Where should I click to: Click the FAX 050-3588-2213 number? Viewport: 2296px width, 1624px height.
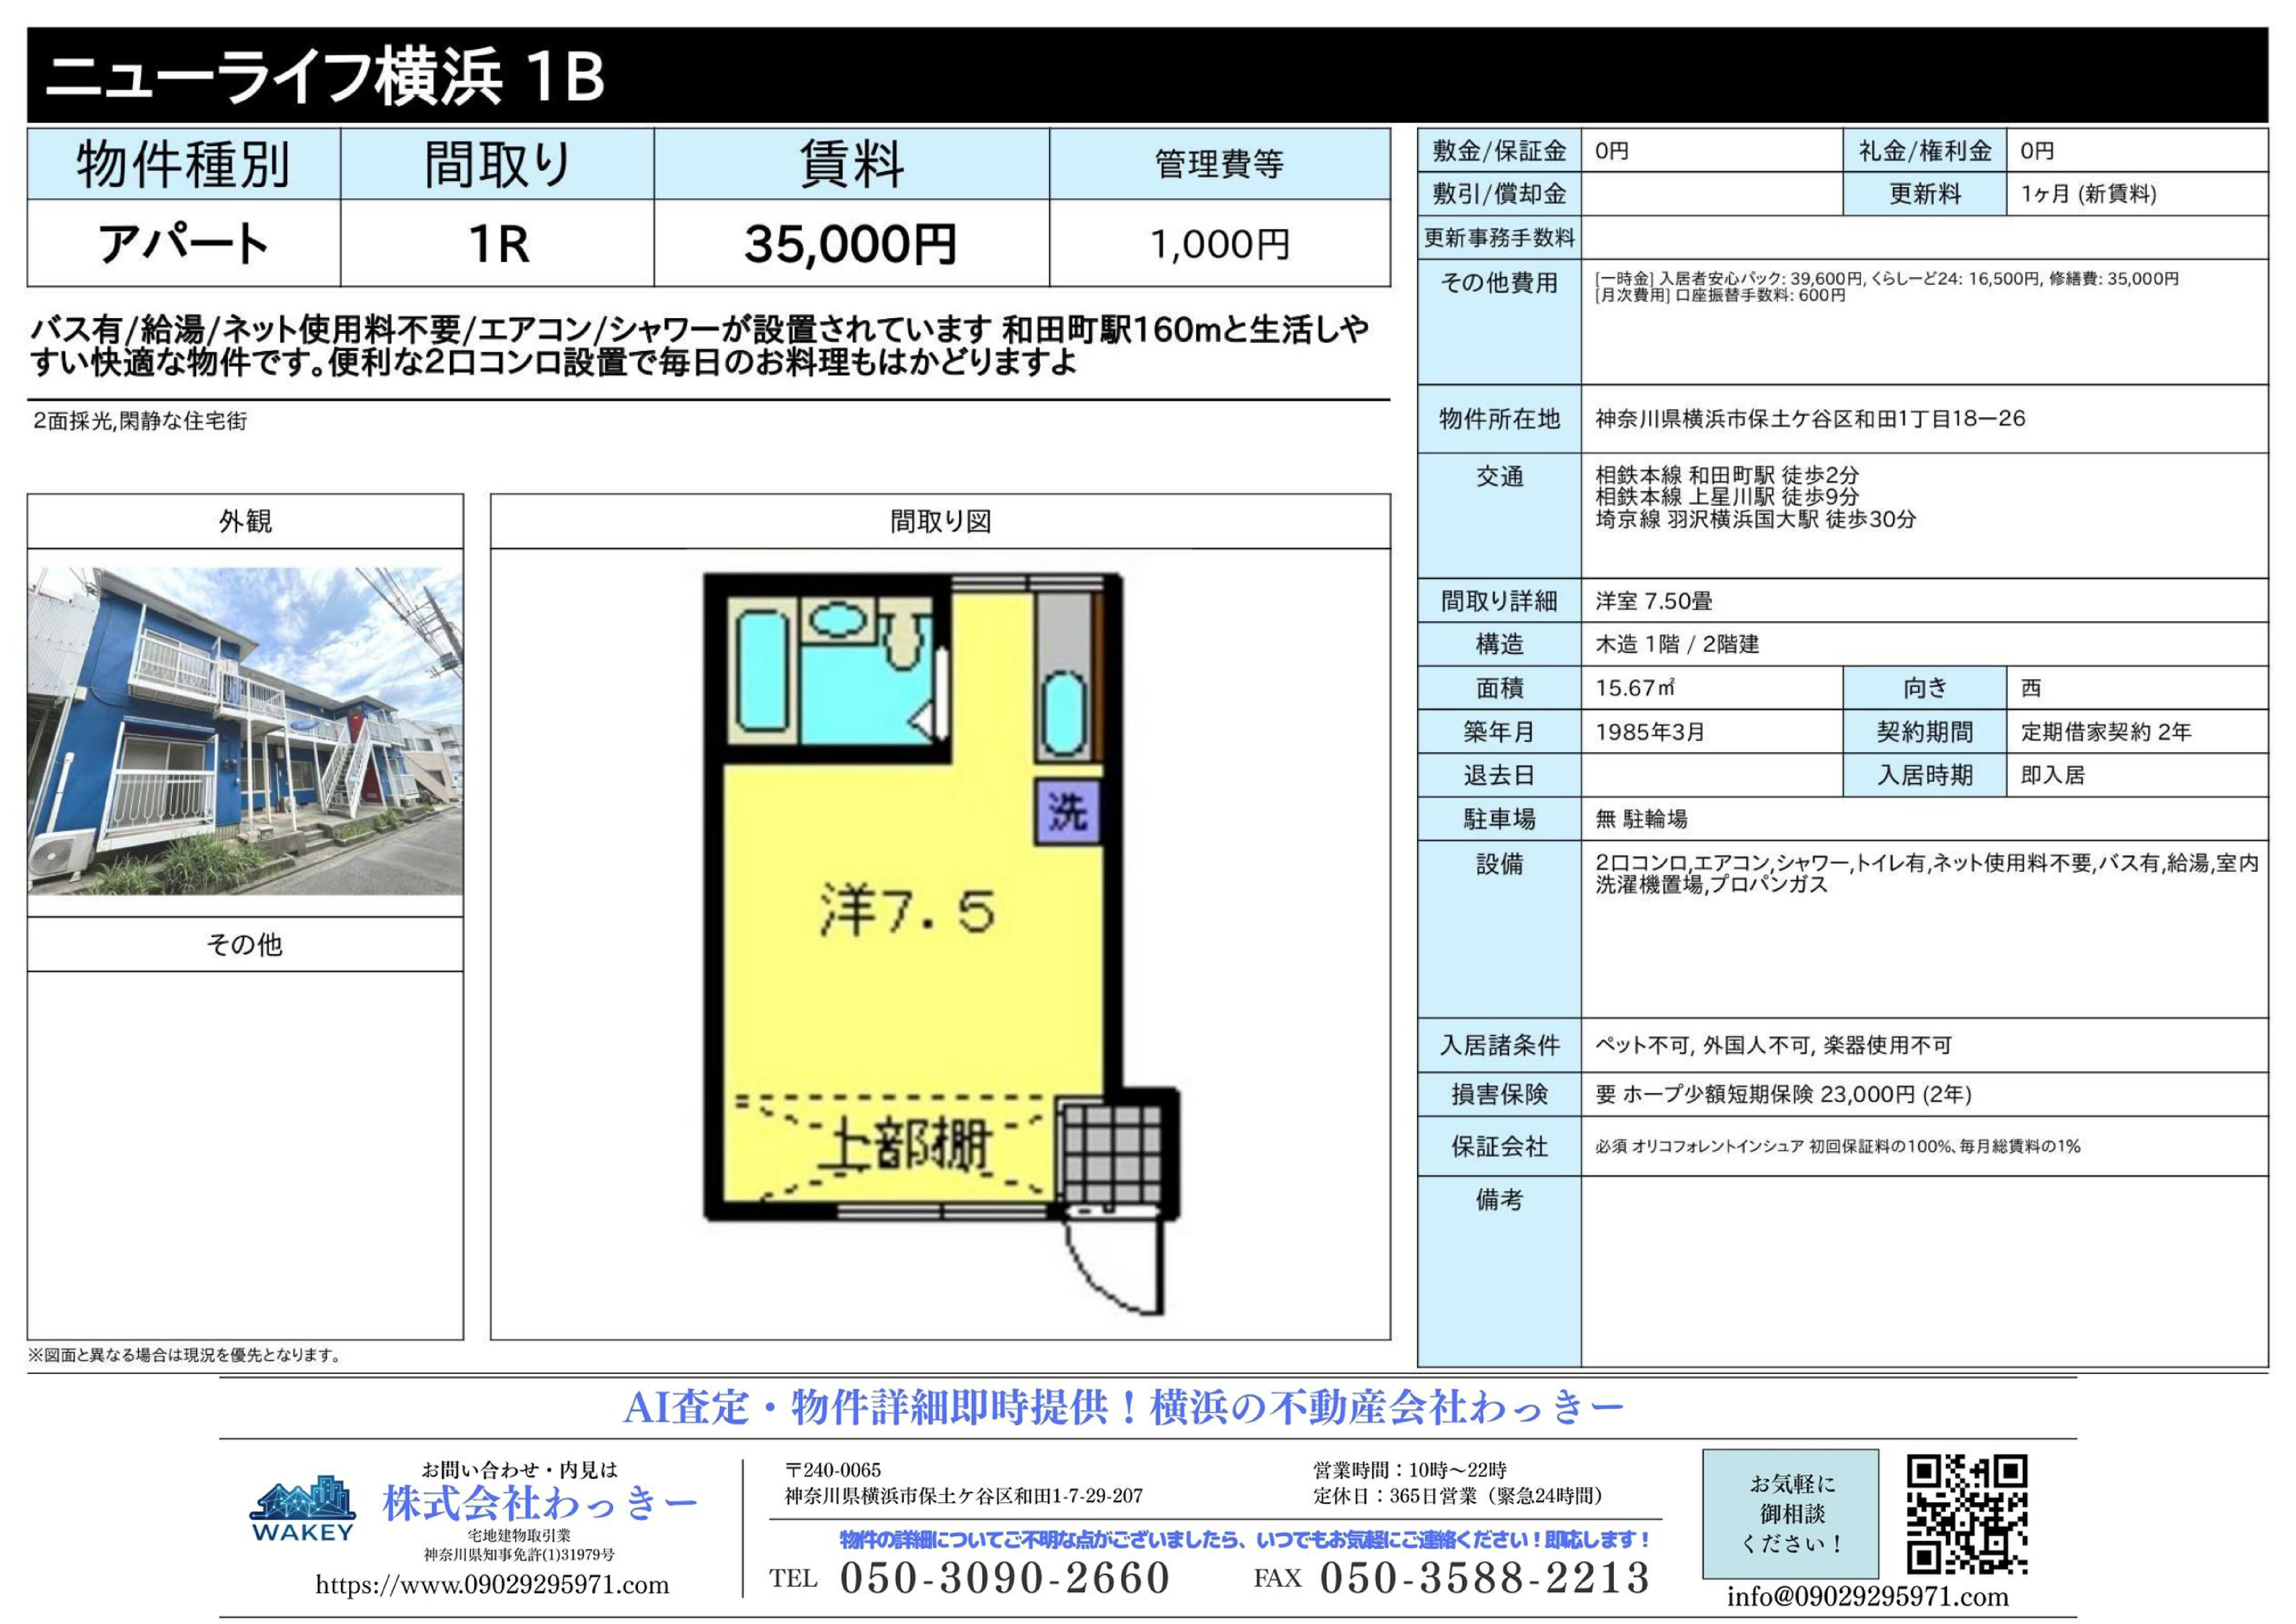pyautogui.click(x=1484, y=1578)
